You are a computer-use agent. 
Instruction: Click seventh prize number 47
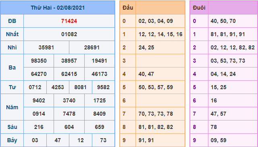coord(58,141)
